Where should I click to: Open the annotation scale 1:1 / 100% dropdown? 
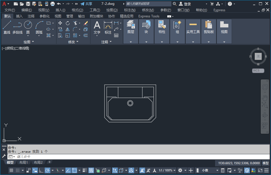(x=167, y=170)
